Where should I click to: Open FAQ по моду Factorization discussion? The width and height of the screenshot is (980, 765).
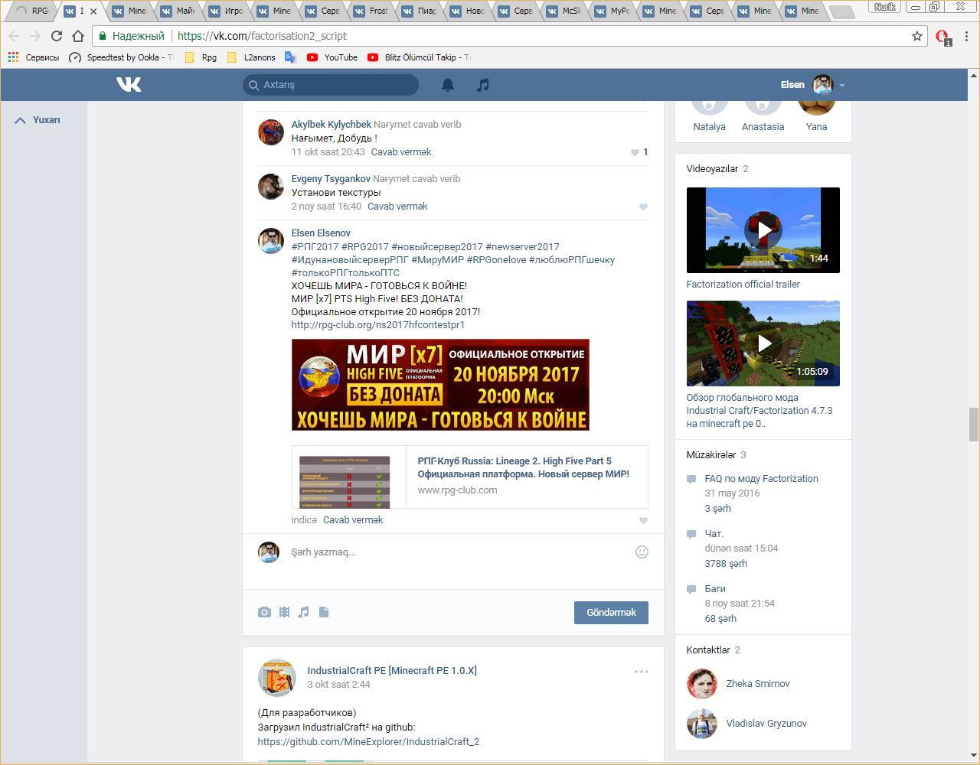[x=761, y=479]
